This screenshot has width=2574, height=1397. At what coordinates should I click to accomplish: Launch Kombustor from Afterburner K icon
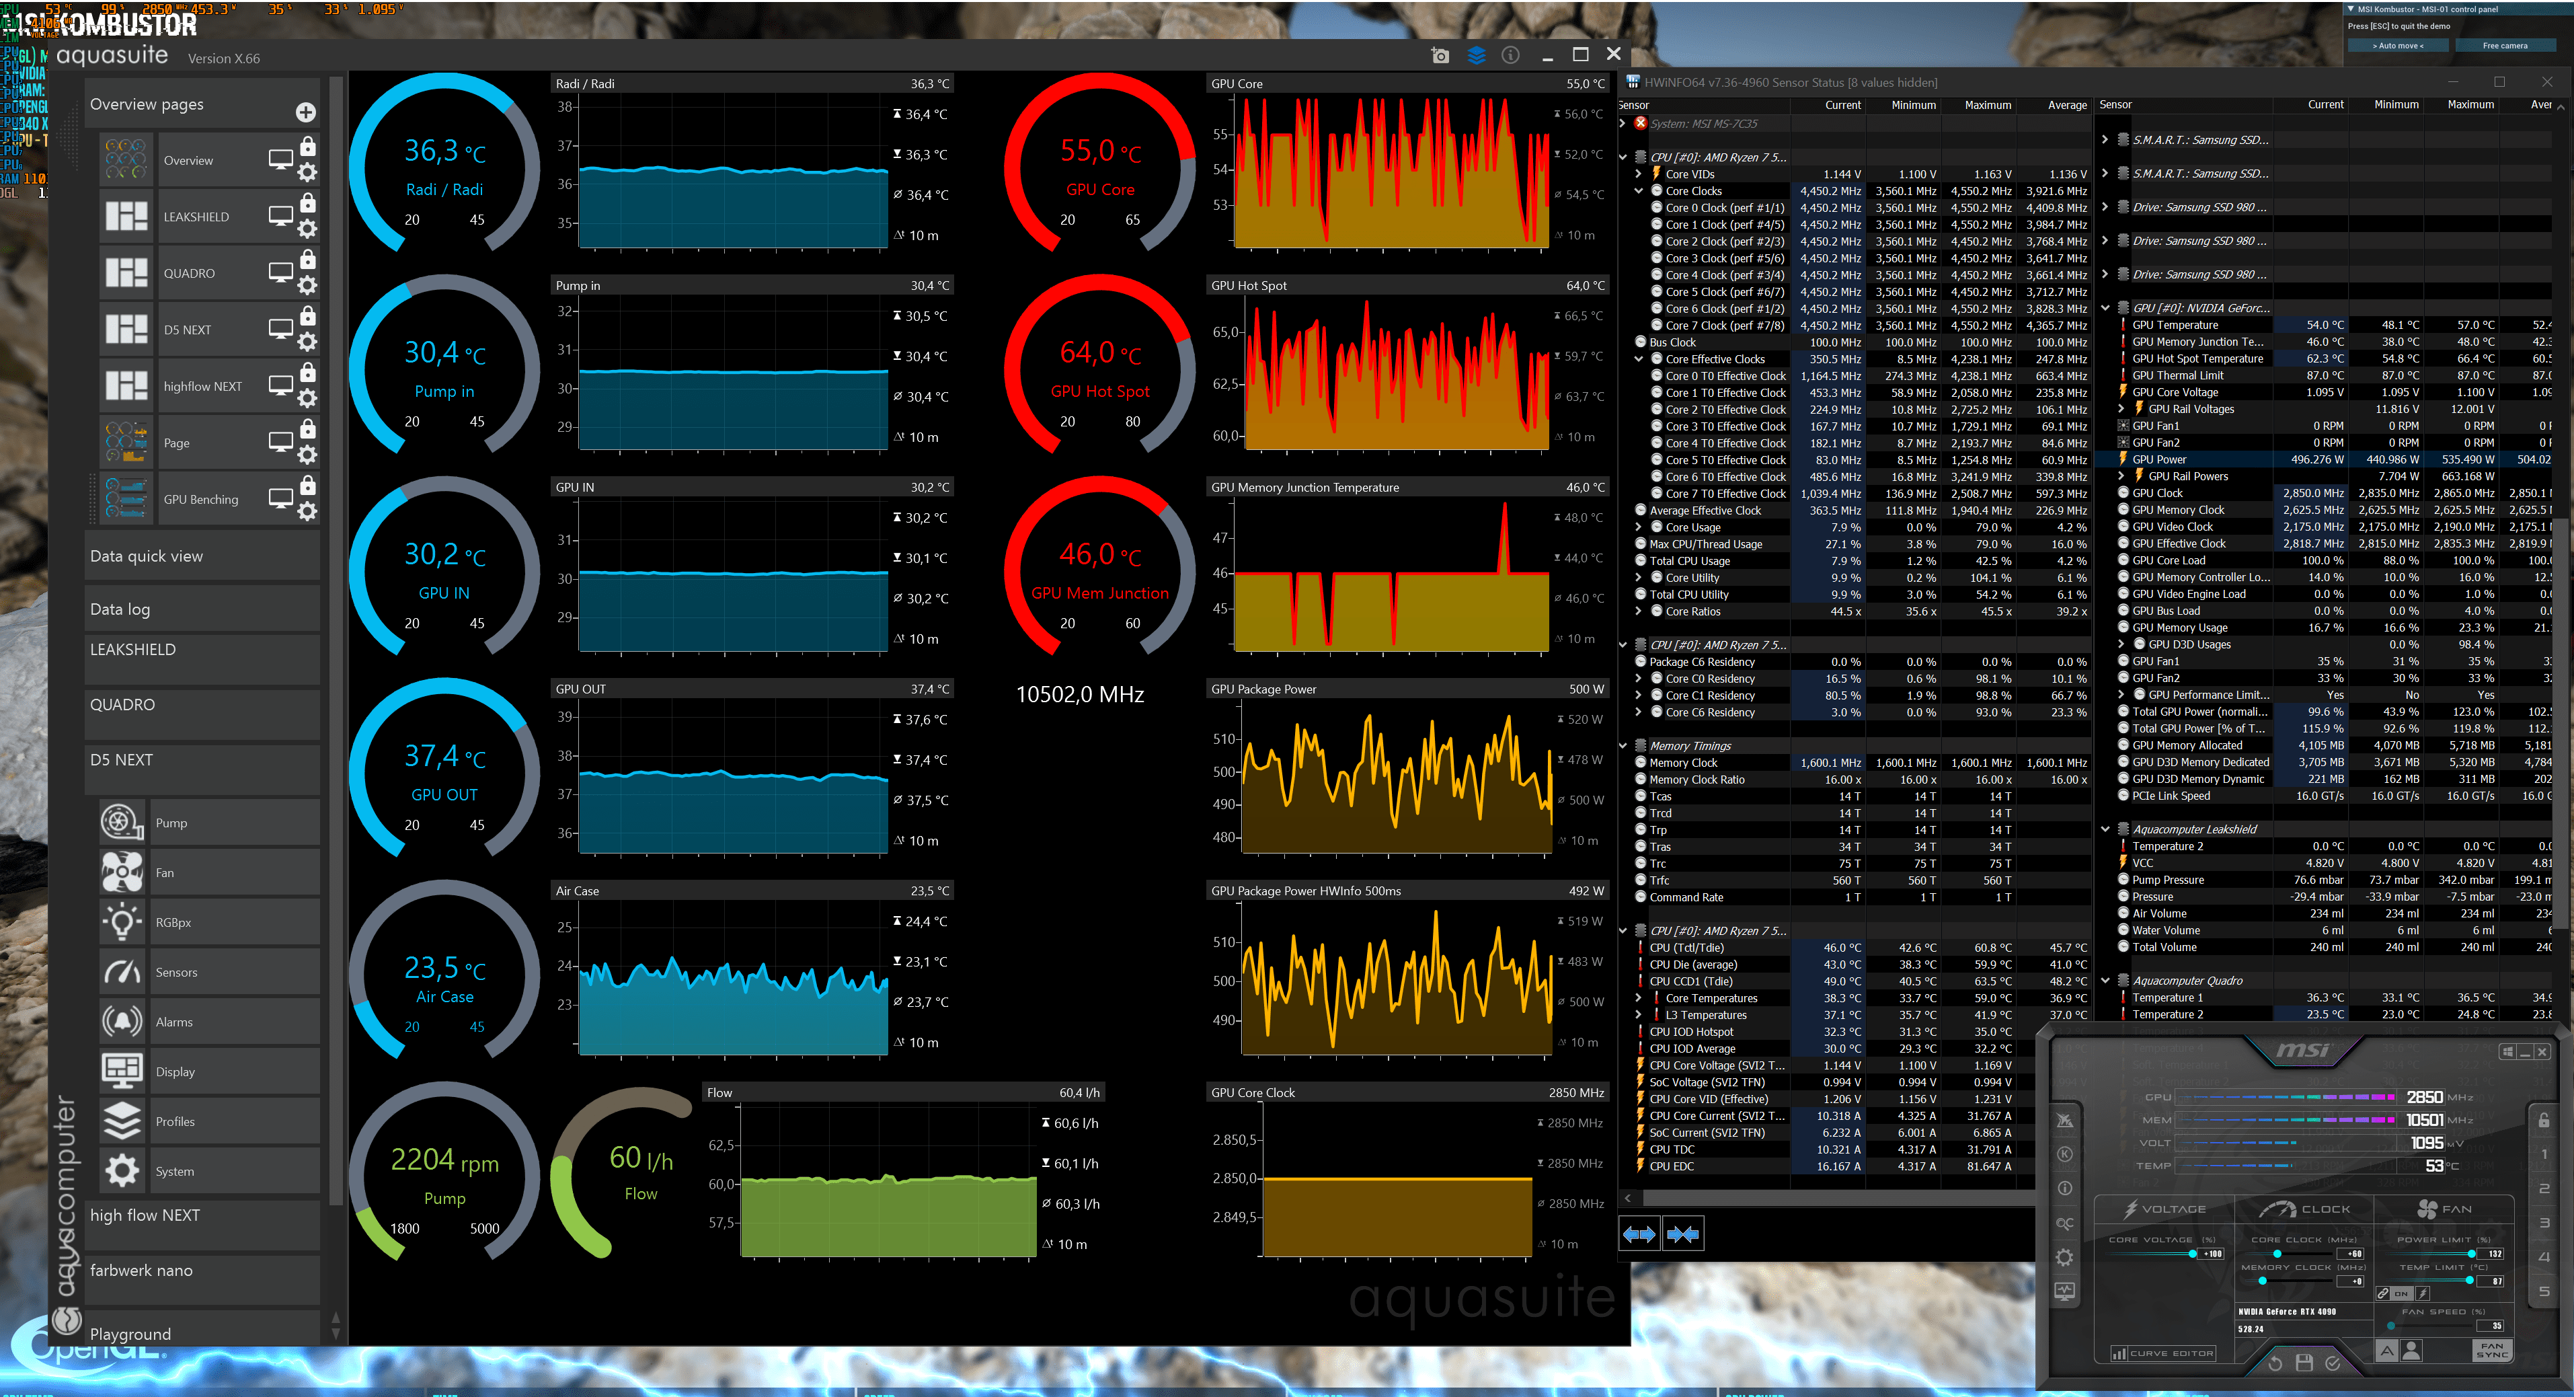click(x=2066, y=1154)
